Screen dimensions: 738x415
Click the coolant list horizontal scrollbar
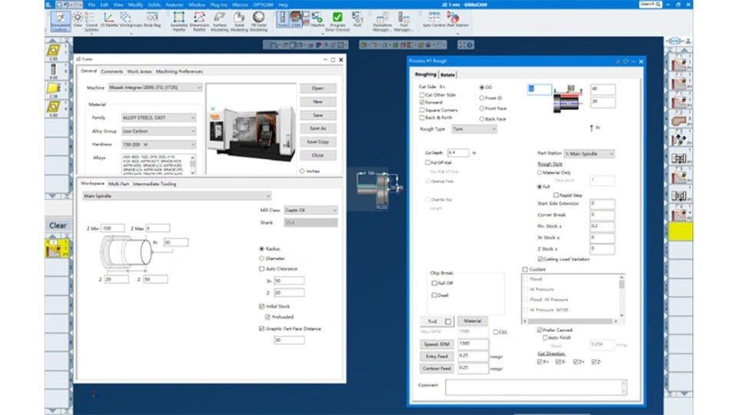pos(570,321)
